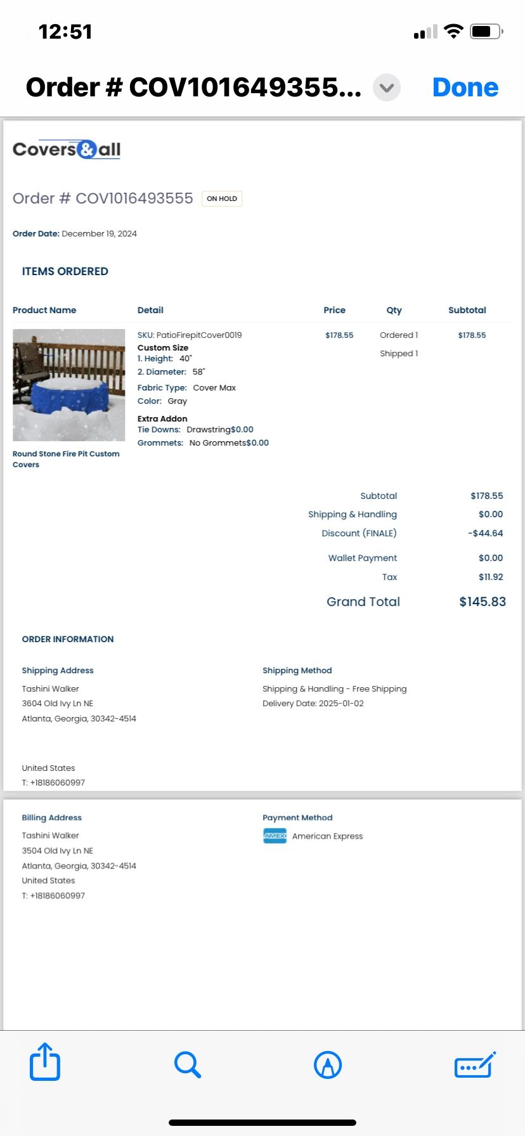Click the Covers&all logo
The width and height of the screenshot is (525, 1136).
click(67, 150)
